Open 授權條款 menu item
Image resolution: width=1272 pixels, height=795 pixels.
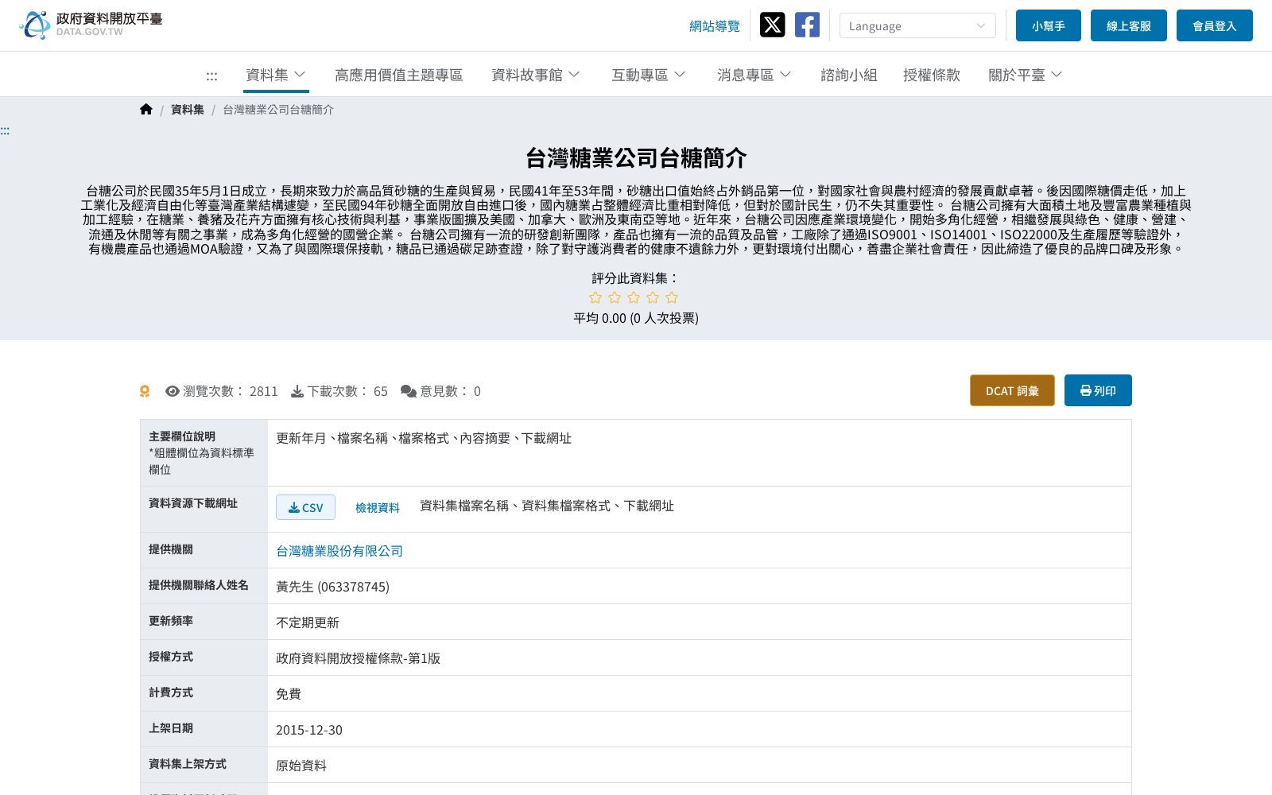tap(932, 75)
